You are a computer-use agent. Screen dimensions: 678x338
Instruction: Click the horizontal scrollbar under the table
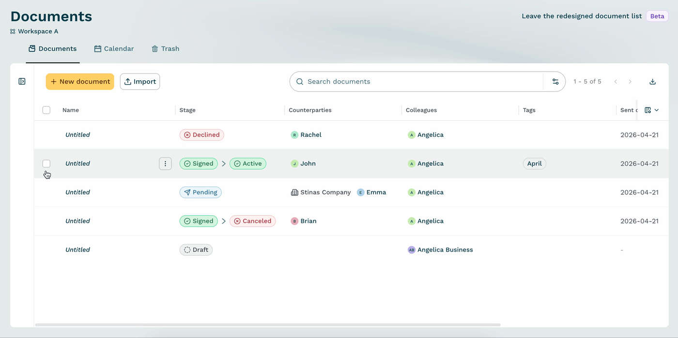(x=268, y=325)
